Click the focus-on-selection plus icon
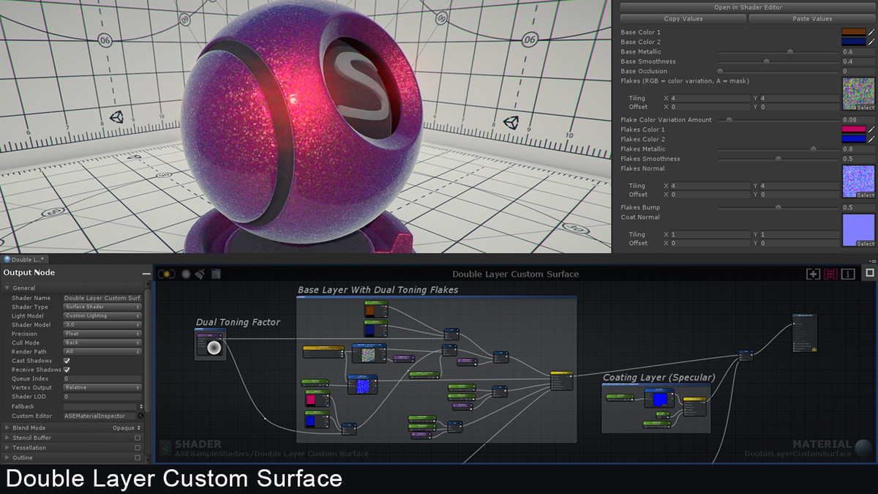This screenshot has height=494, width=878. (x=813, y=274)
